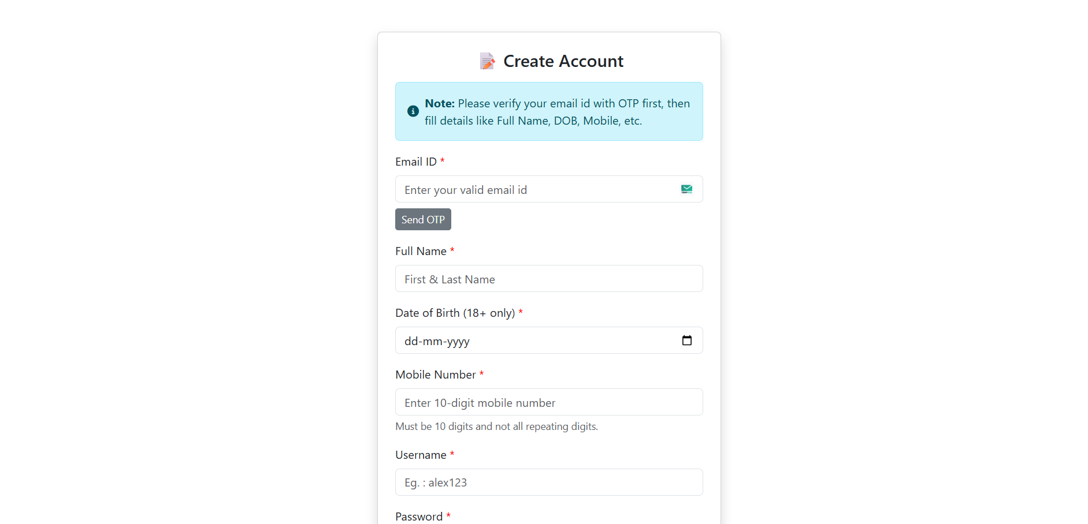Focus the Email ID input field

(549, 189)
